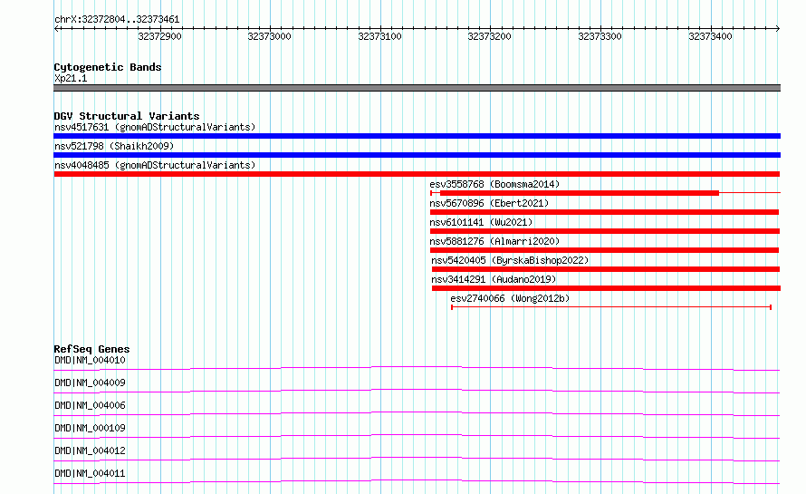Screen dimensions: 806x494
Task: Click the esv3558768 thick red bar
Action: click(x=580, y=193)
